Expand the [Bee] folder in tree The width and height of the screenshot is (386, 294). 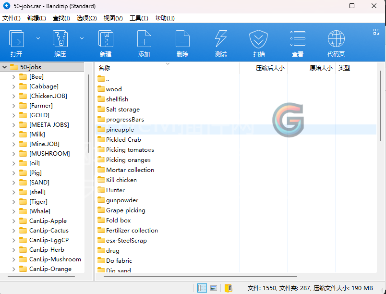coord(13,77)
